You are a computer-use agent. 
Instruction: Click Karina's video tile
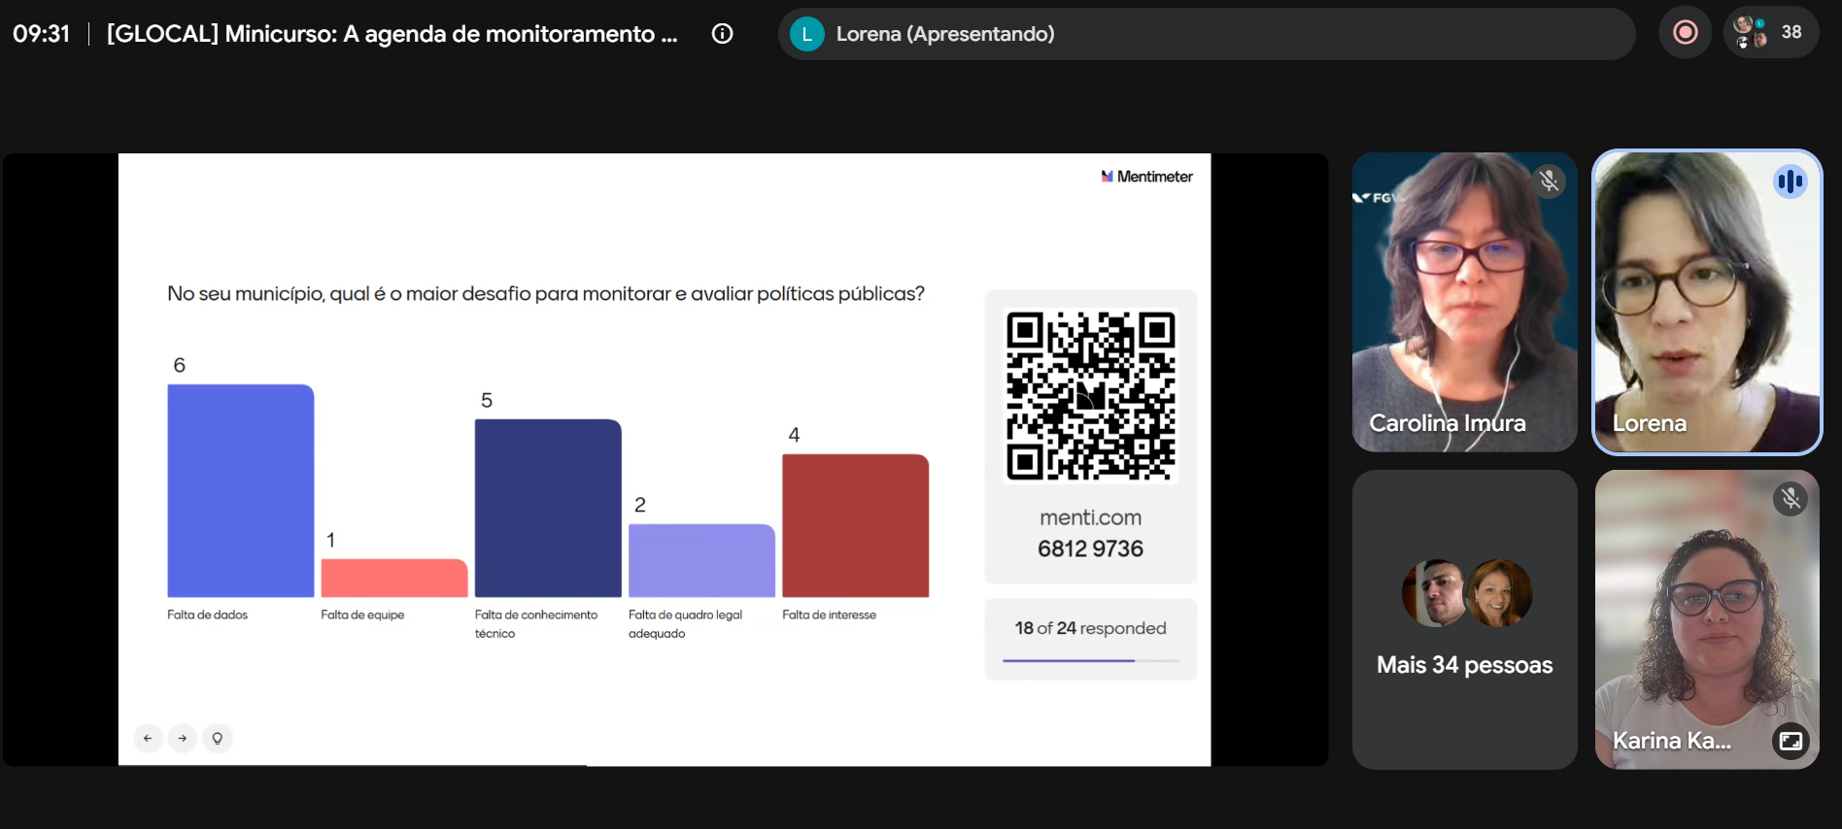(x=1707, y=620)
